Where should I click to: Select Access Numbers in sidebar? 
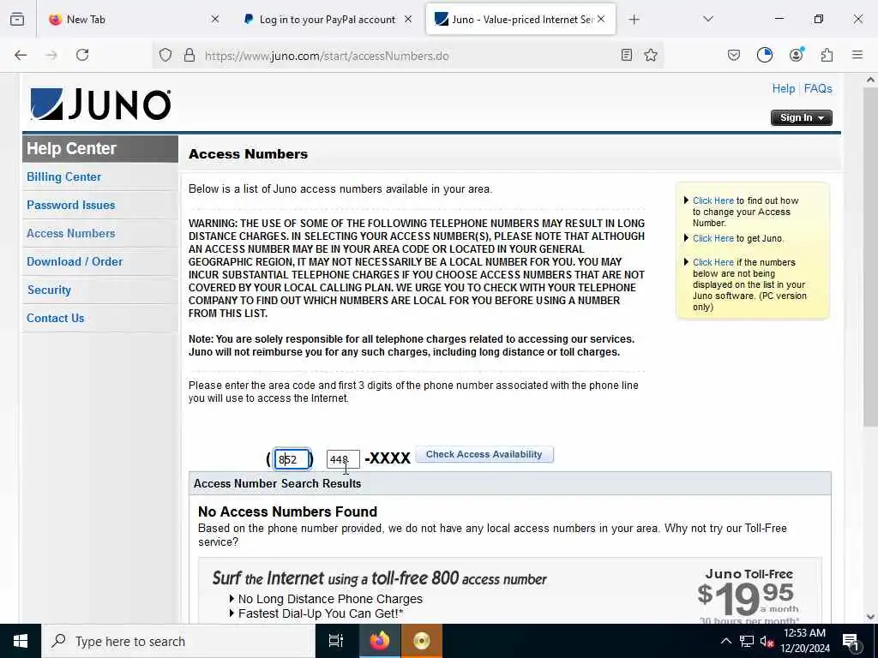tap(71, 233)
